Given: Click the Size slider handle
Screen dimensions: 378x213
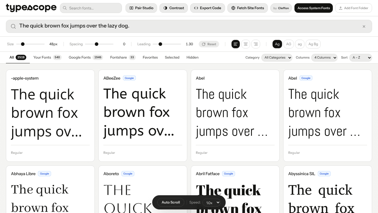Looking at the screenshot, I should pos(23,44).
